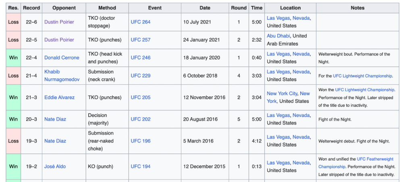Viewport: 403px width, 182px height.
Task: Open the UFC 257 event link
Action: pyautogui.click(x=141, y=40)
